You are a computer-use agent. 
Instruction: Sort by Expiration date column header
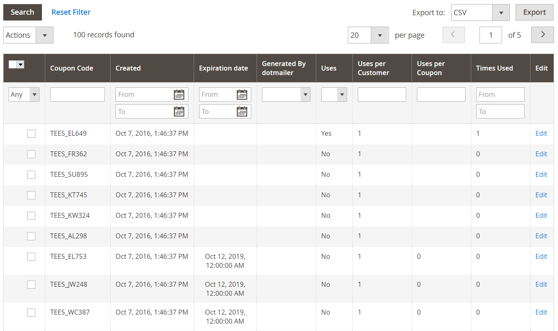click(223, 68)
